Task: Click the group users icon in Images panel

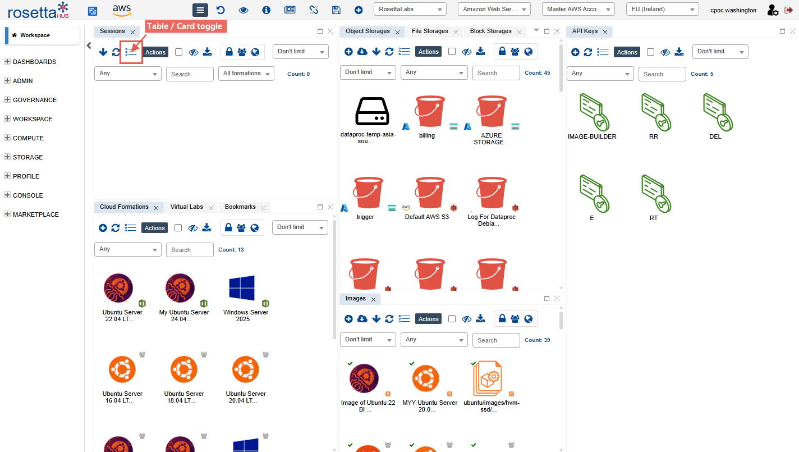Action: coord(515,319)
